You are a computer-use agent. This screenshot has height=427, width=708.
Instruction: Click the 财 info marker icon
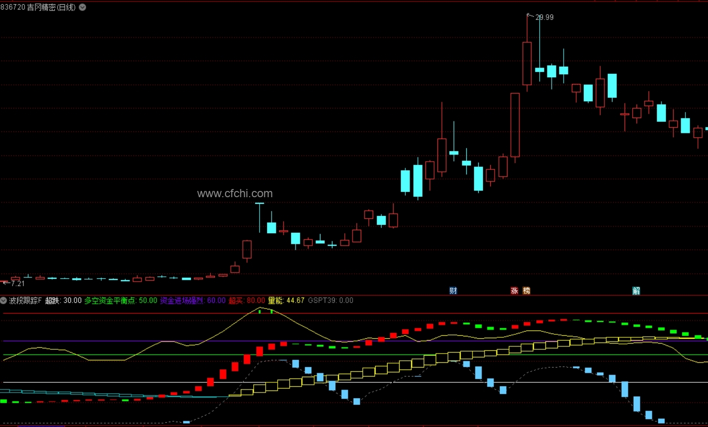click(x=453, y=291)
